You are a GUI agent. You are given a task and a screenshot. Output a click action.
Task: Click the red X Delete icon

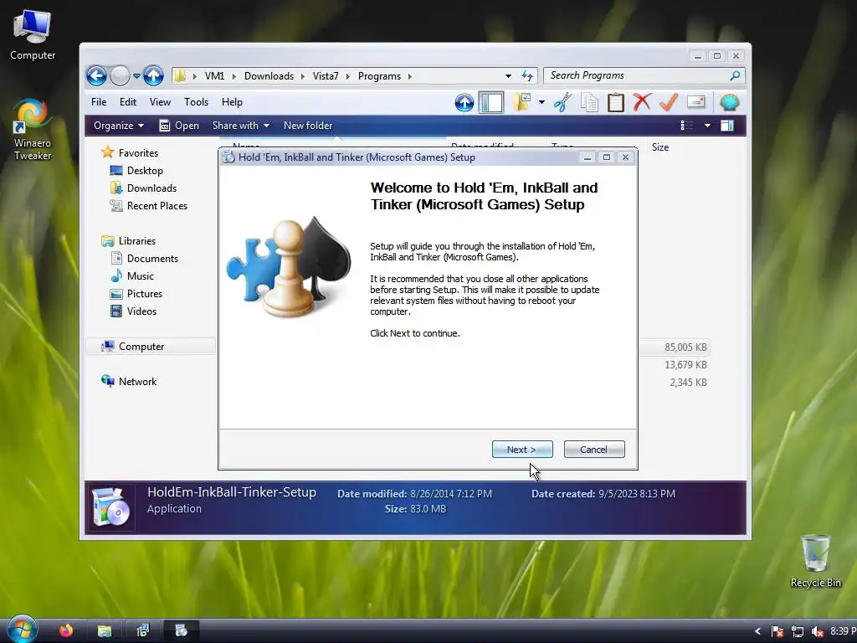click(x=642, y=102)
